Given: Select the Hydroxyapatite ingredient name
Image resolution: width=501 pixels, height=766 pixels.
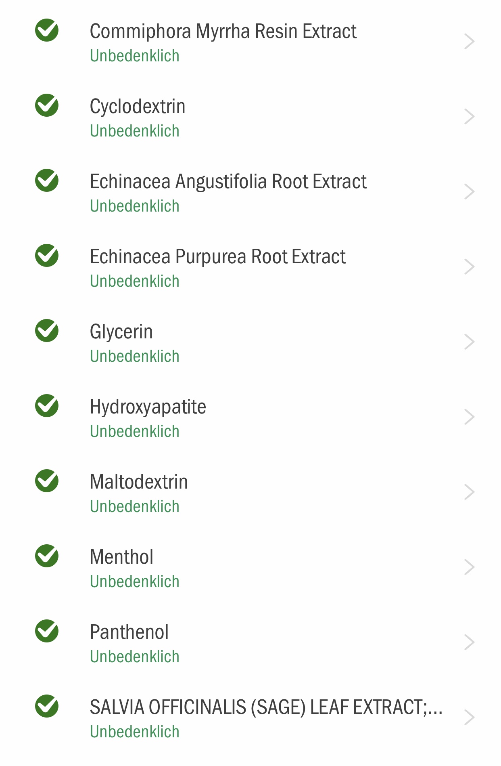Looking at the screenshot, I should click(148, 407).
